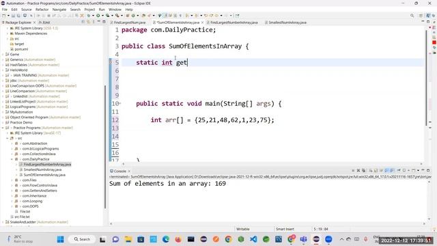Open the Window menu

(115, 10)
